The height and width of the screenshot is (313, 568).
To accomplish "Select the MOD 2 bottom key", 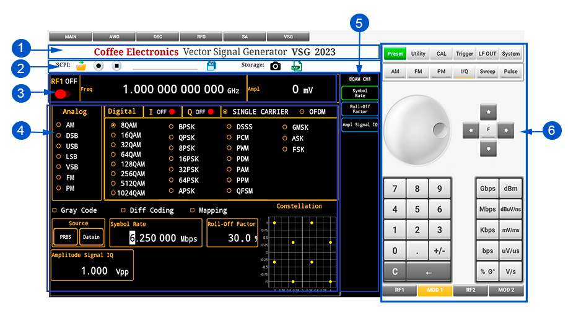I will pos(506,290).
